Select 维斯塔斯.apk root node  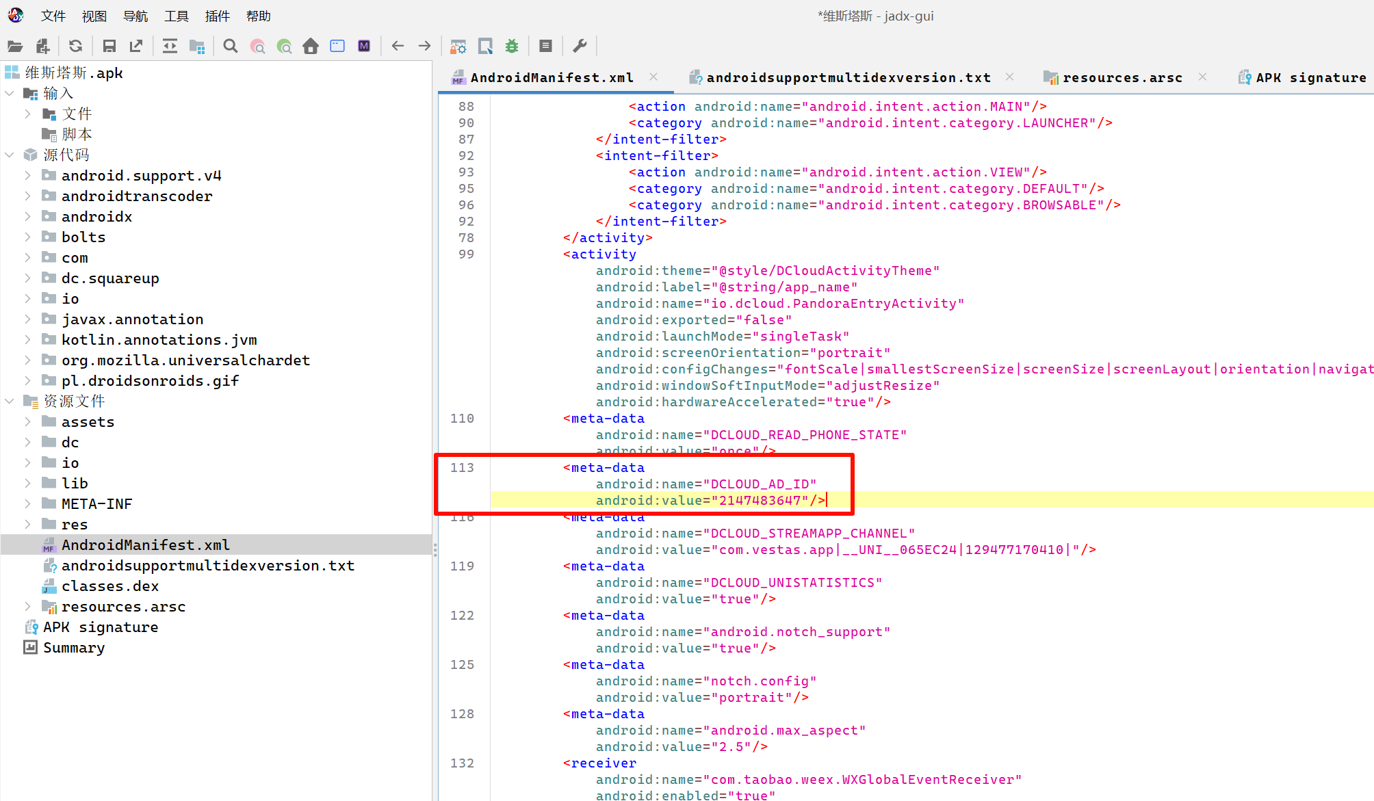click(74, 73)
